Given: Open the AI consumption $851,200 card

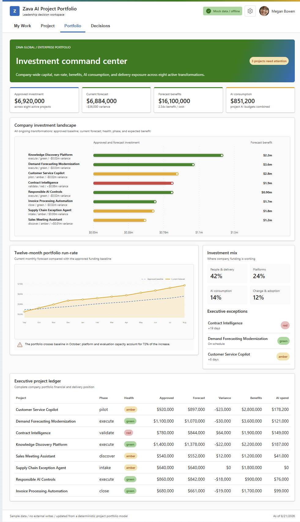Looking at the screenshot, I should [x=260, y=100].
